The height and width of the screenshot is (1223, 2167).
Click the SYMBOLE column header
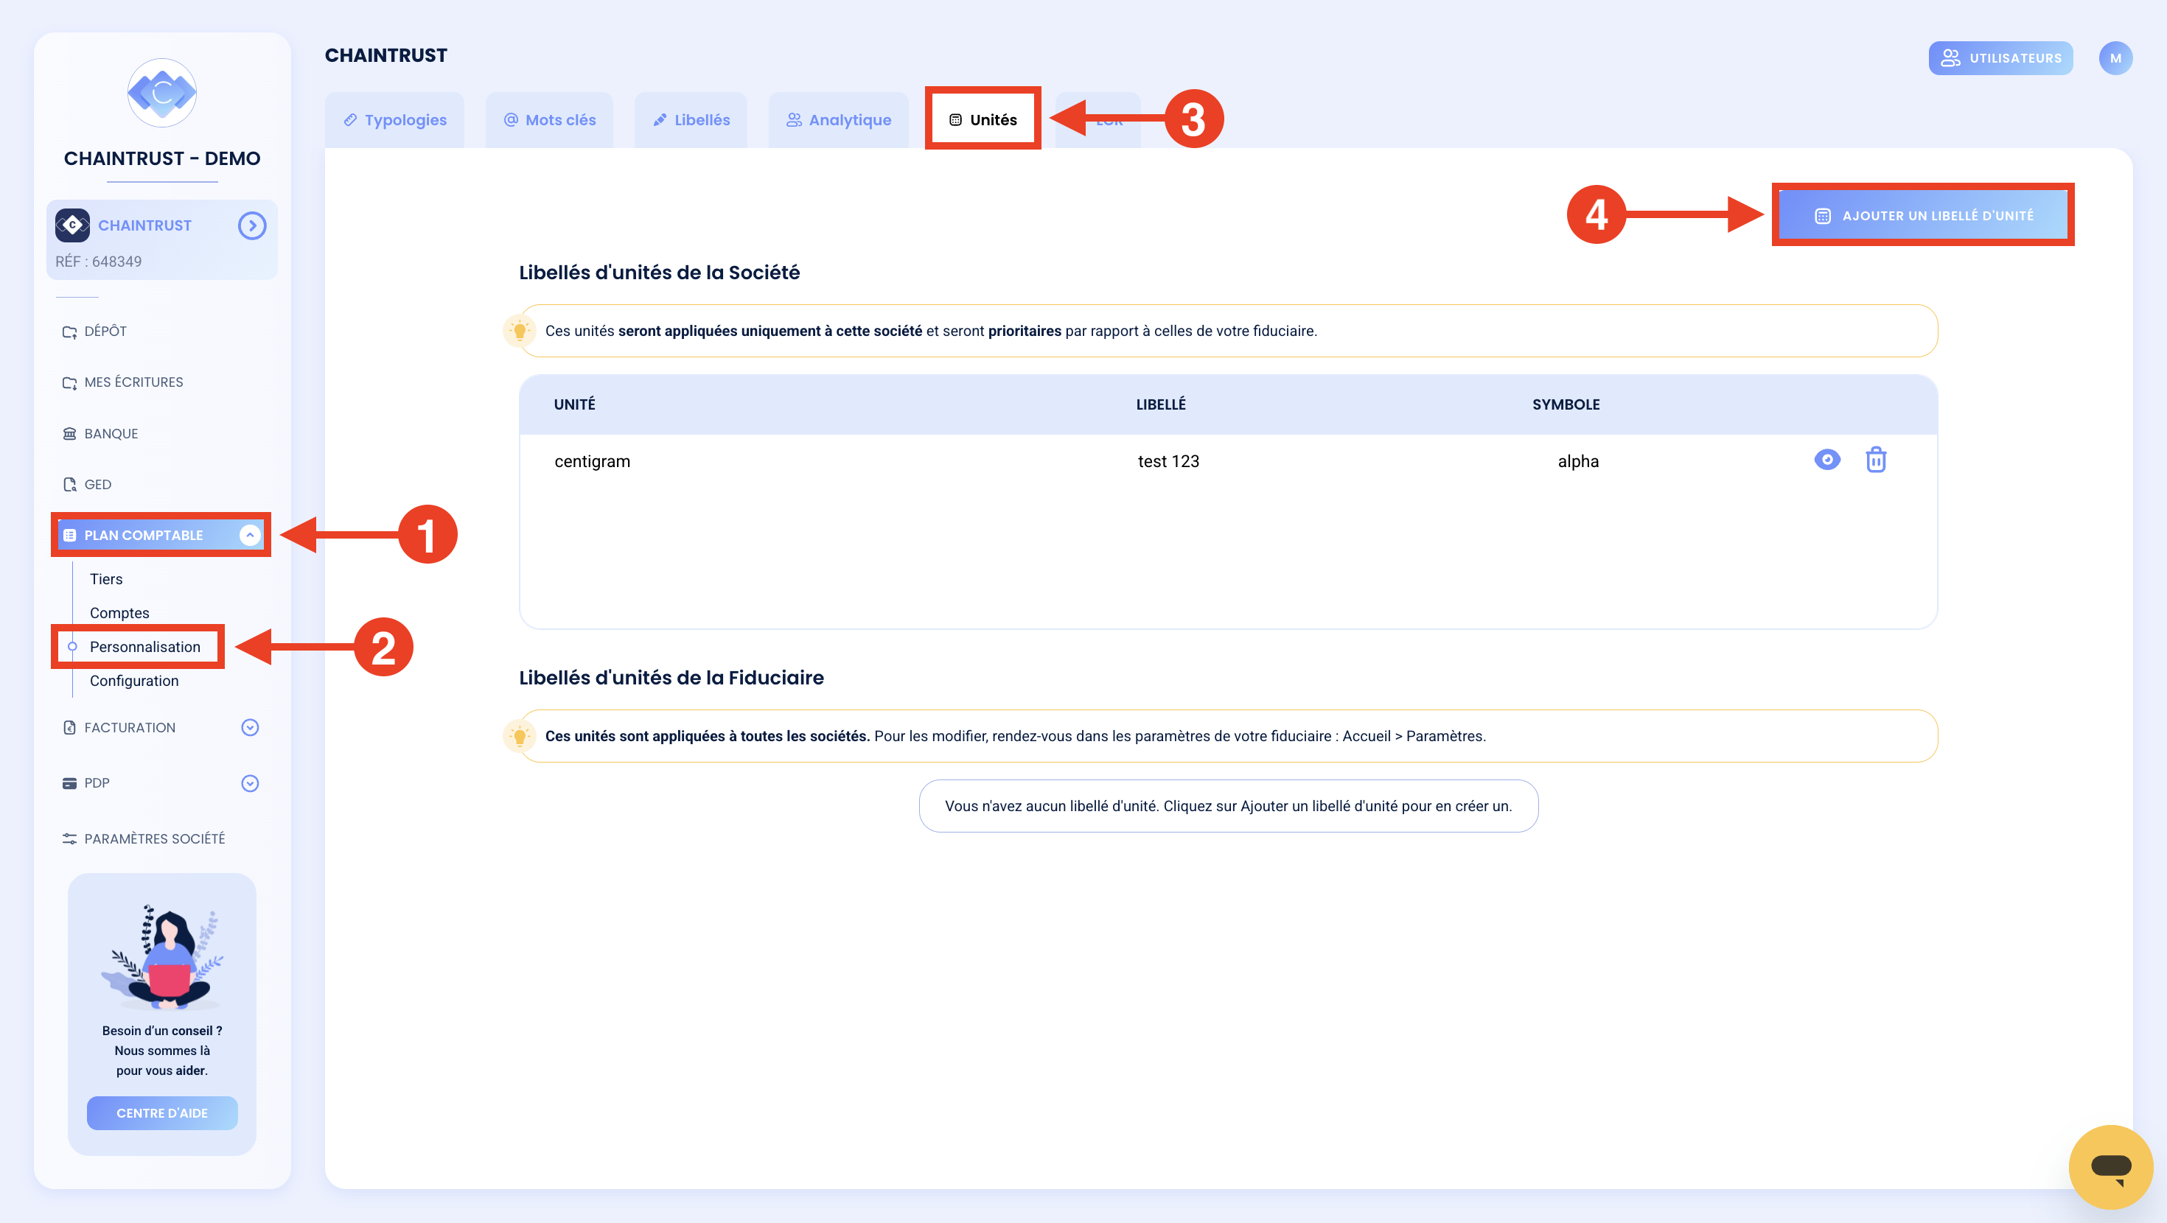click(x=1566, y=404)
